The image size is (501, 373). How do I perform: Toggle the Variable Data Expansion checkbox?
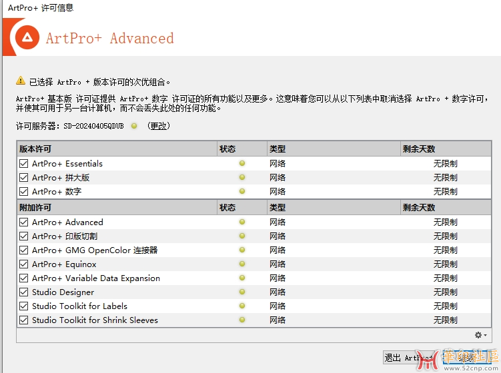23,278
